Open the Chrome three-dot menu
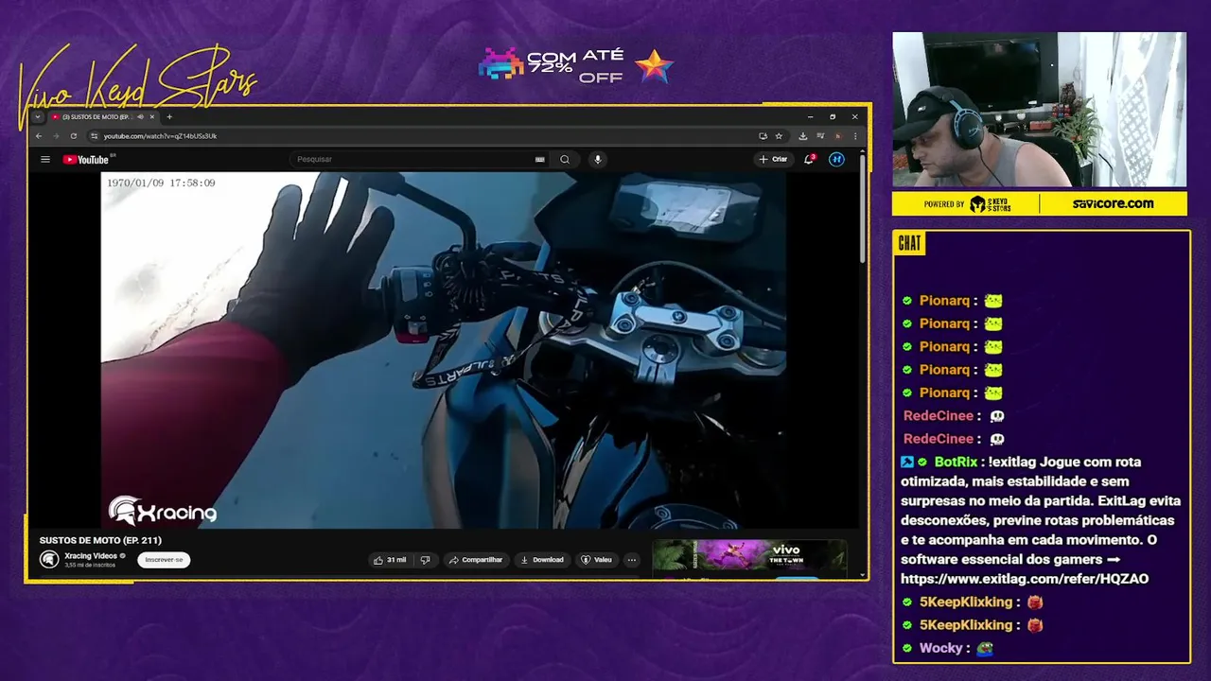 854,136
